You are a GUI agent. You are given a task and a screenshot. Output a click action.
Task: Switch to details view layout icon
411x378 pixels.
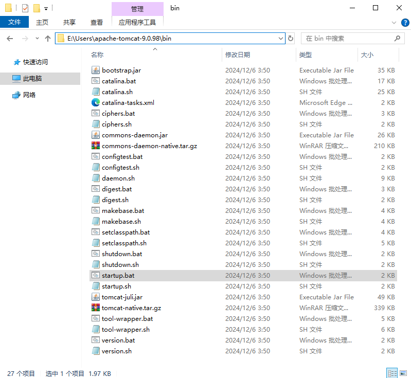click(392, 373)
